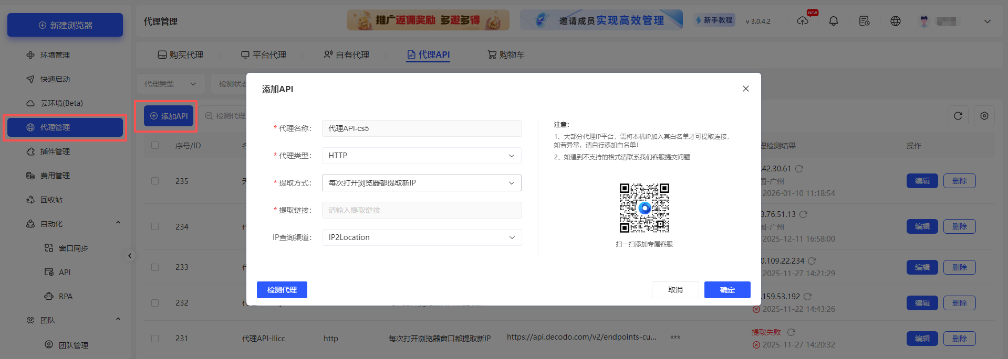Image resolution: width=1008 pixels, height=359 pixels.
Task: Tick the checkbox for row 235
Action: [x=155, y=181]
